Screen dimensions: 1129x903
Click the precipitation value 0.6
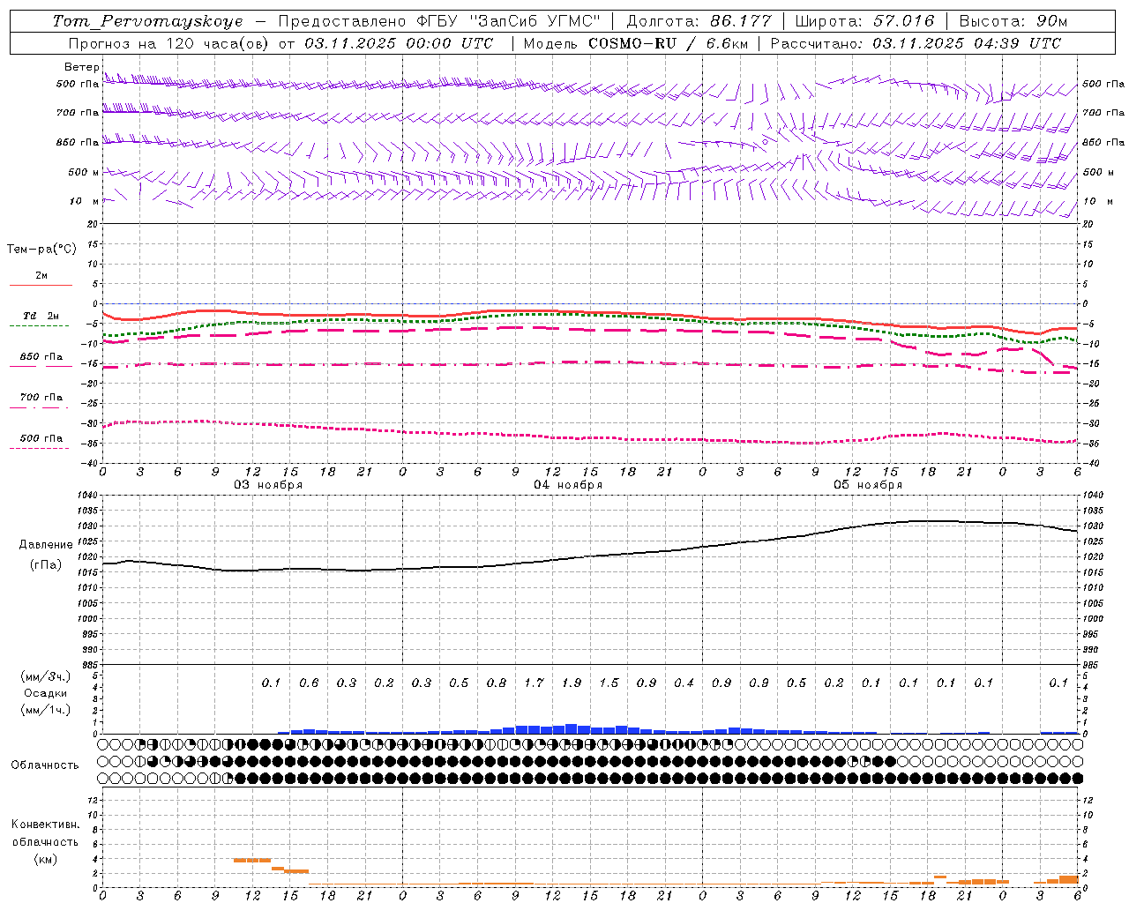(309, 683)
